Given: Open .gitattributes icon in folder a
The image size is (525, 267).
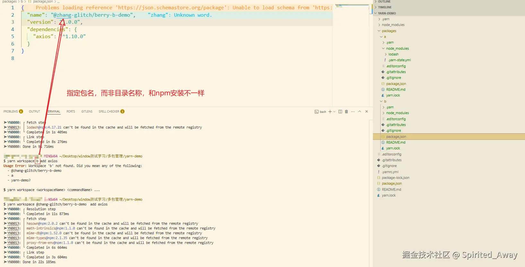Looking at the screenshot, I should click(x=383, y=72).
